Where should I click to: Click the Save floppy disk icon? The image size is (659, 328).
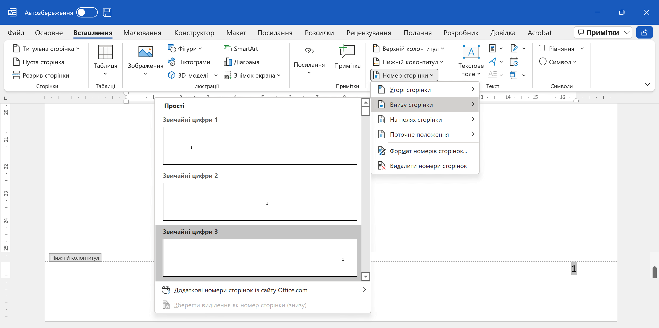107,12
